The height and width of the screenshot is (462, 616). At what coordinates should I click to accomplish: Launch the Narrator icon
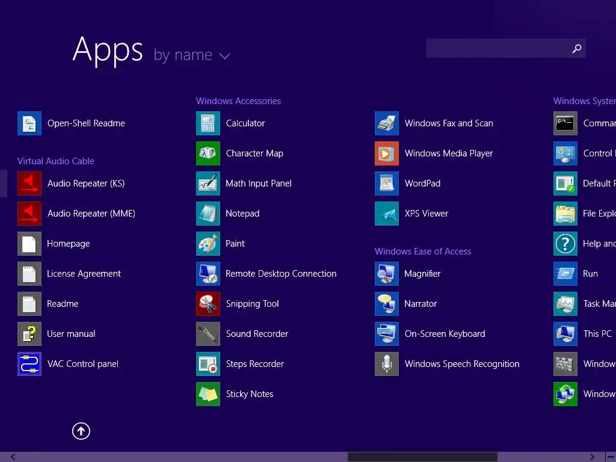click(x=387, y=304)
